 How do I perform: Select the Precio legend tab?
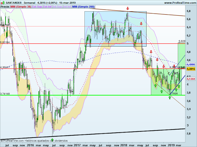point(5,7)
